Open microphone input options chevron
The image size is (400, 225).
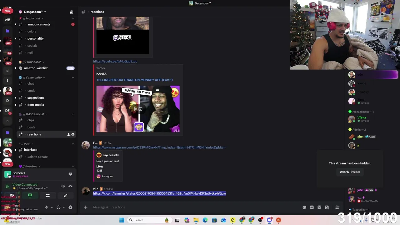(x=52, y=207)
